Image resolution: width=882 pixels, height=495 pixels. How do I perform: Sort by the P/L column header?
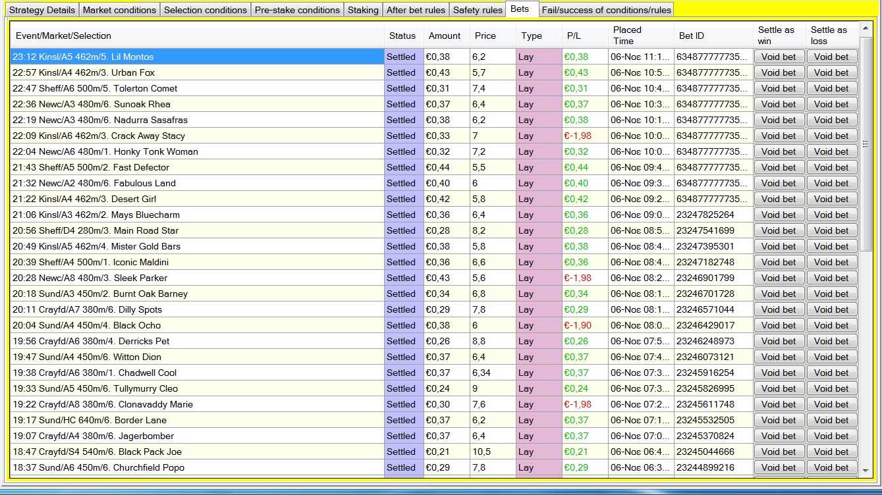(585, 36)
